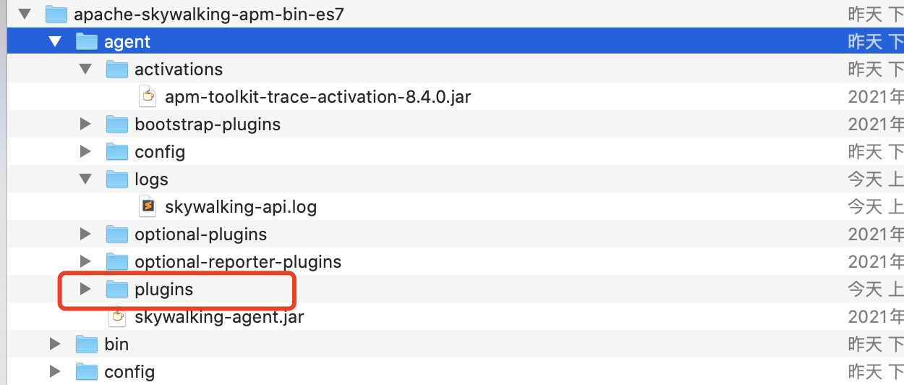Screen dimensions: 904x385
Task: Click the activations folder icon
Action: (x=116, y=69)
